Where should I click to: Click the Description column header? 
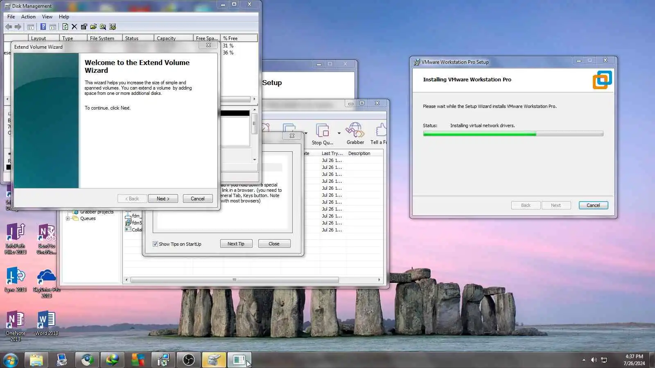pyautogui.click(x=364, y=153)
